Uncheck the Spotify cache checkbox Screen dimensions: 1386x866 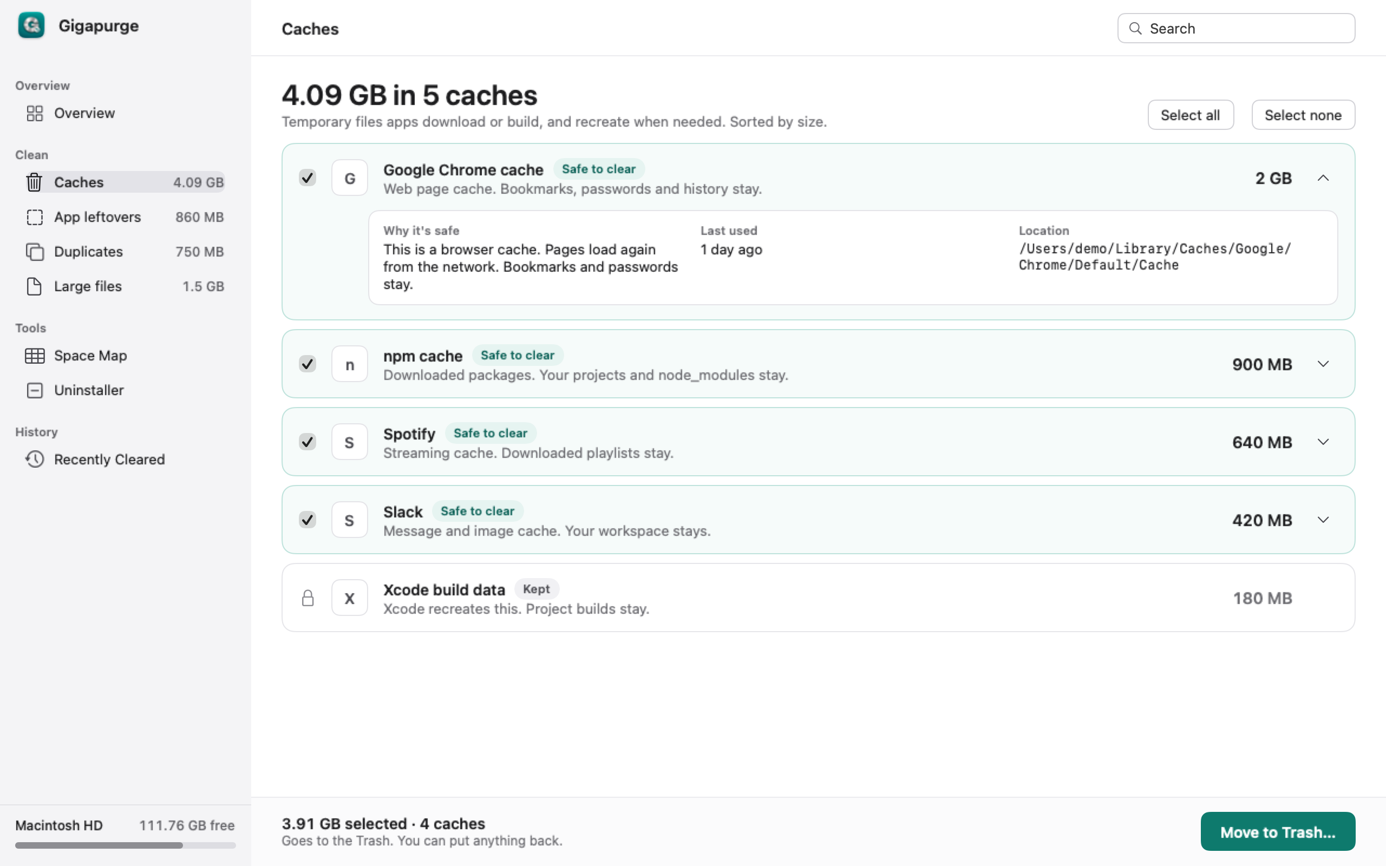coord(308,442)
